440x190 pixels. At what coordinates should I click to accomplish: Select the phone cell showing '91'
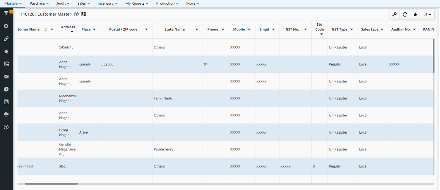click(216, 64)
